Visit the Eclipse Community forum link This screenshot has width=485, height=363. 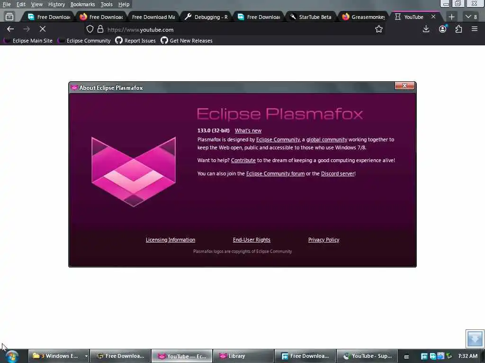coord(275,173)
